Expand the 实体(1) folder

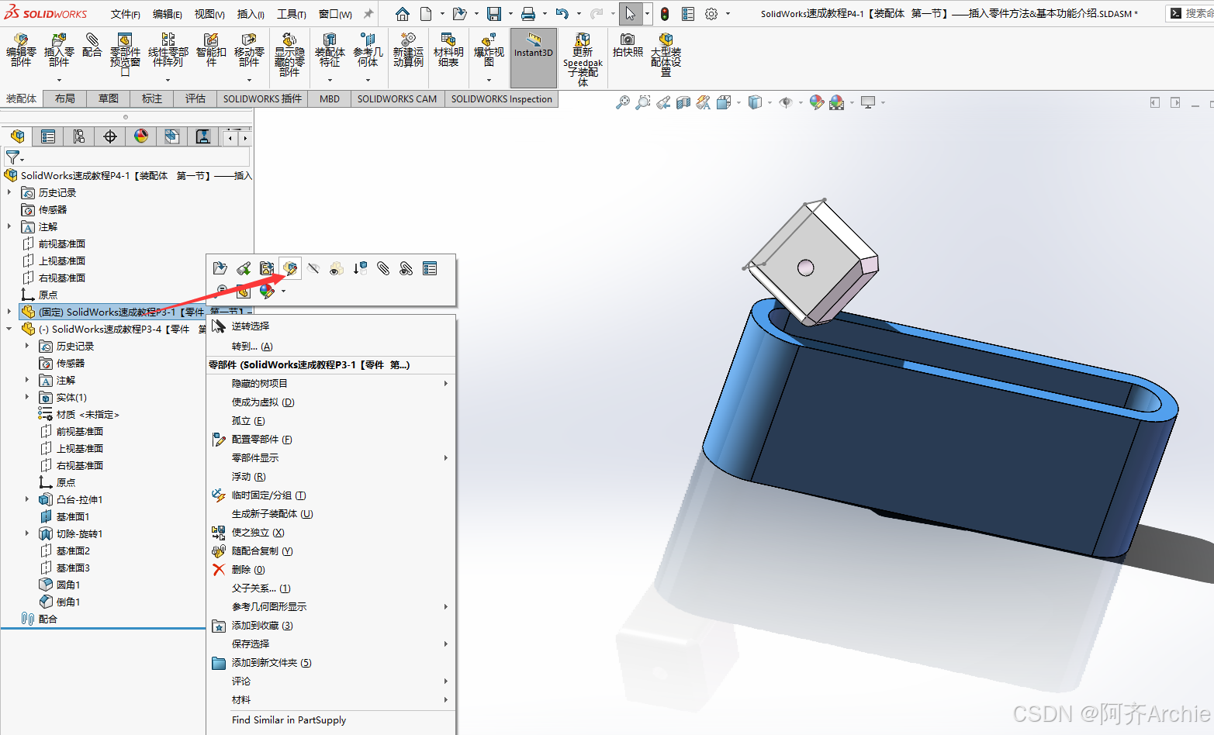[x=27, y=397]
